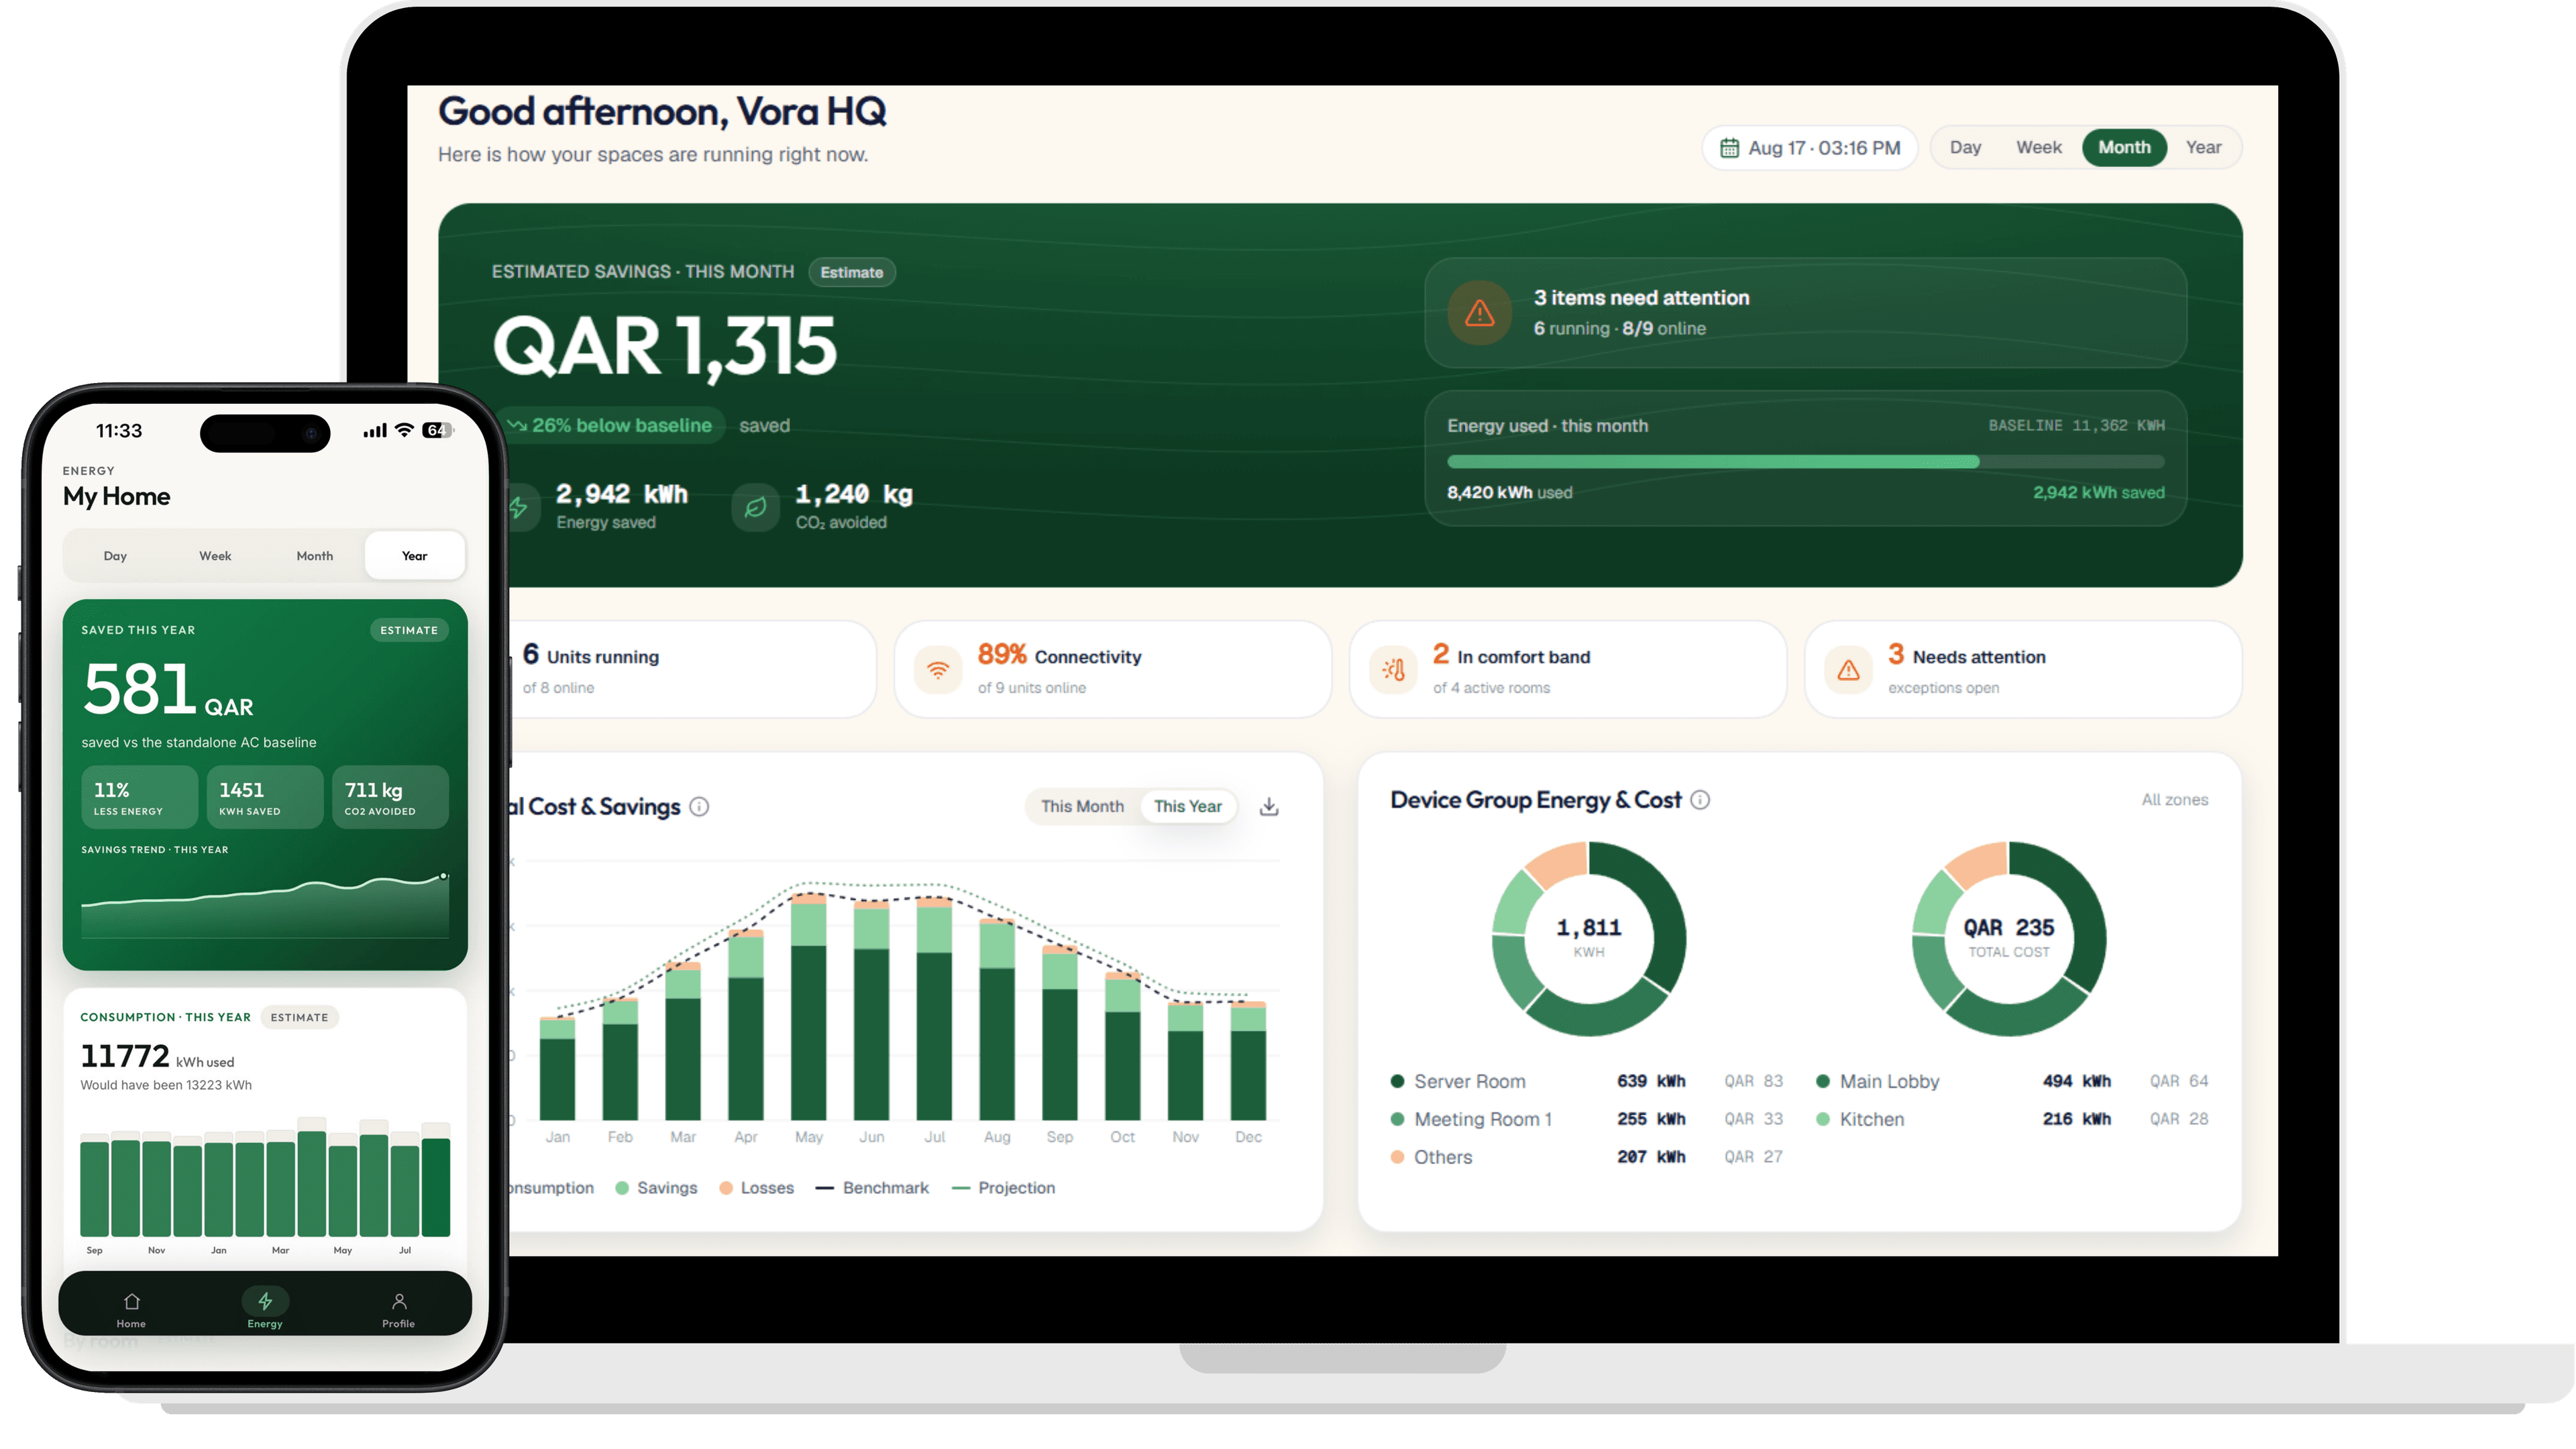Tap the Year tab on the phone
Screen dimensions: 2576x1449
click(414, 555)
